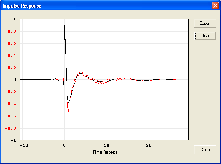This screenshot has height=164, width=221.
Task: Click the negative red trough on the plot
Action: click(68, 112)
